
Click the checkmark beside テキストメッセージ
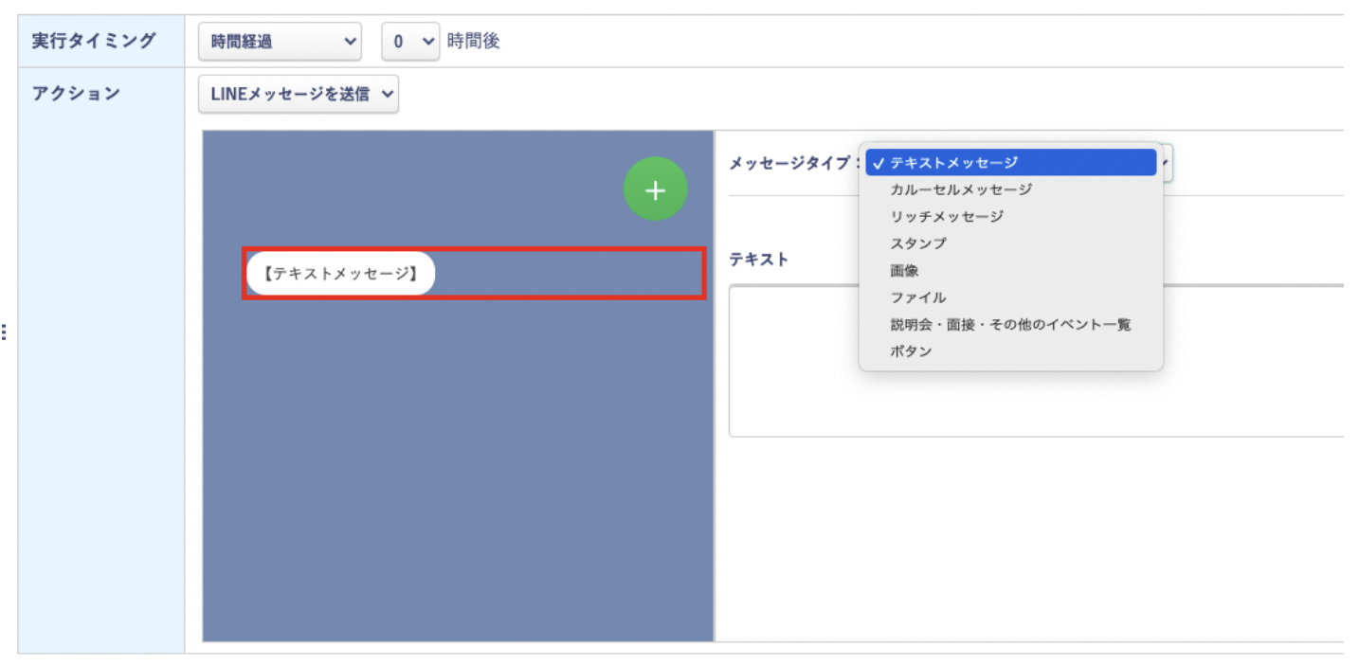pos(879,162)
